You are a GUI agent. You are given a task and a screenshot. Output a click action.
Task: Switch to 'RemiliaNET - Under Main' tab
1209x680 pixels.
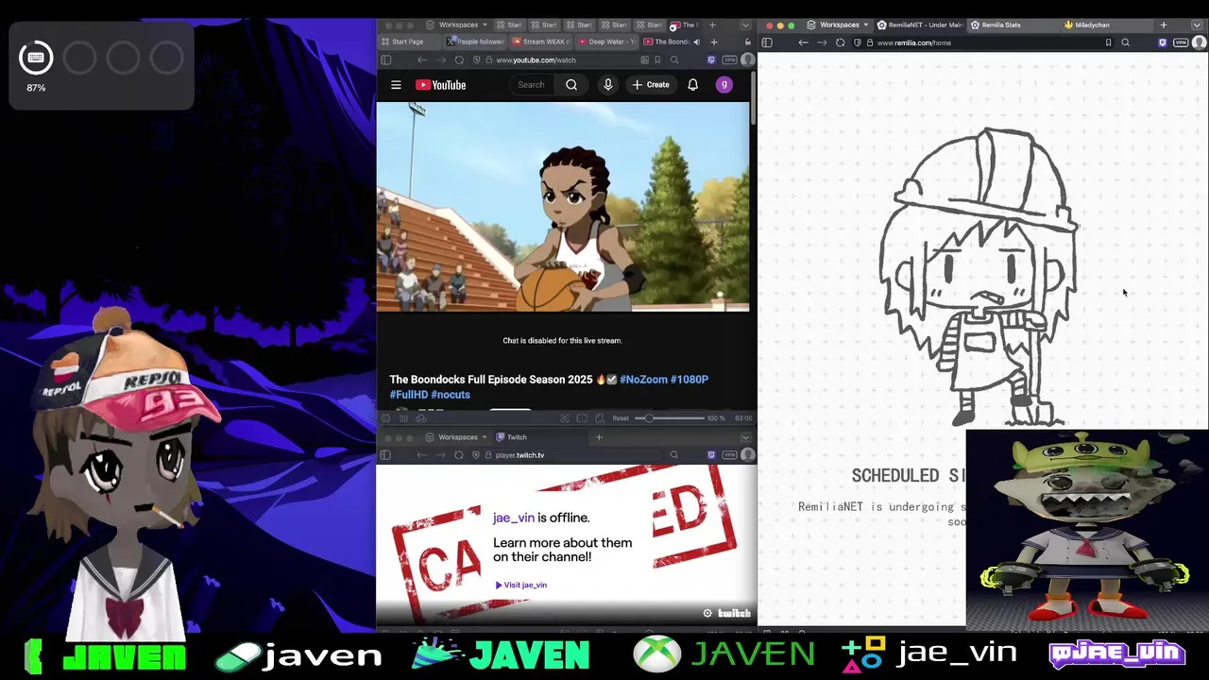pyautogui.click(x=920, y=25)
